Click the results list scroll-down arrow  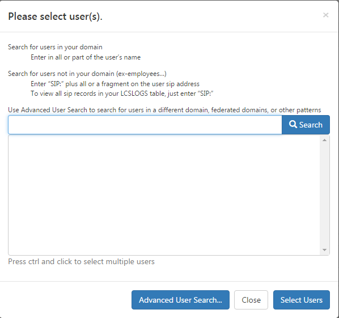coord(324,250)
